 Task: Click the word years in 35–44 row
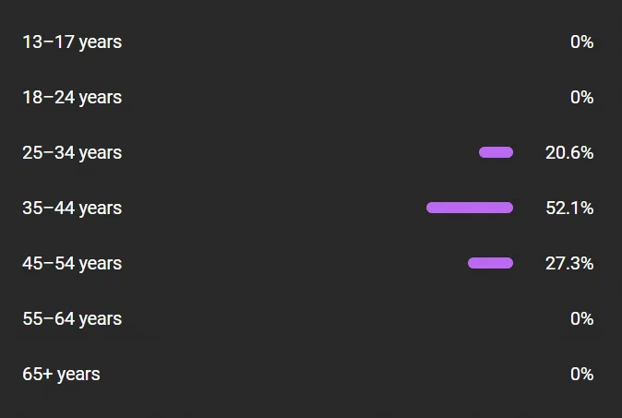point(101,209)
